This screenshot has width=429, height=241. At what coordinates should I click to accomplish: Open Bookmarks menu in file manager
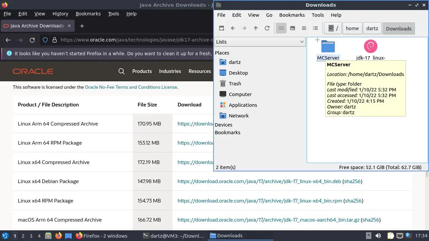(x=292, y=15)
